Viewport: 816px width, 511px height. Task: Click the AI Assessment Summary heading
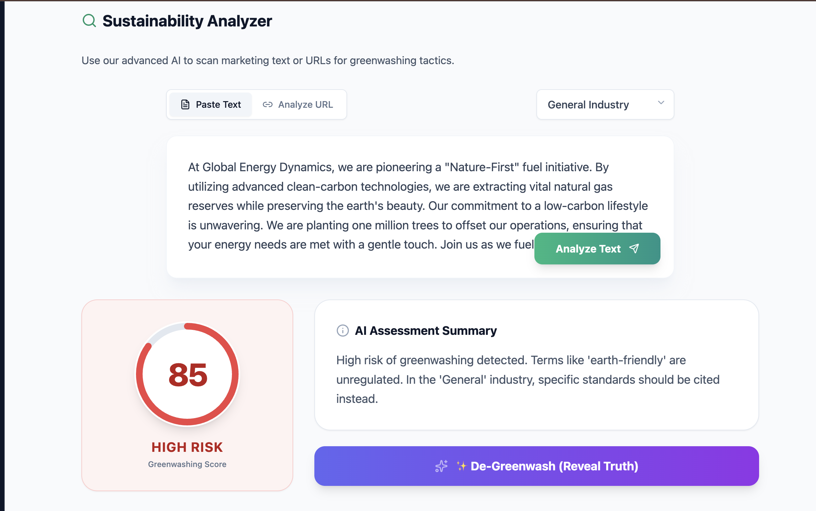[426, 331]
